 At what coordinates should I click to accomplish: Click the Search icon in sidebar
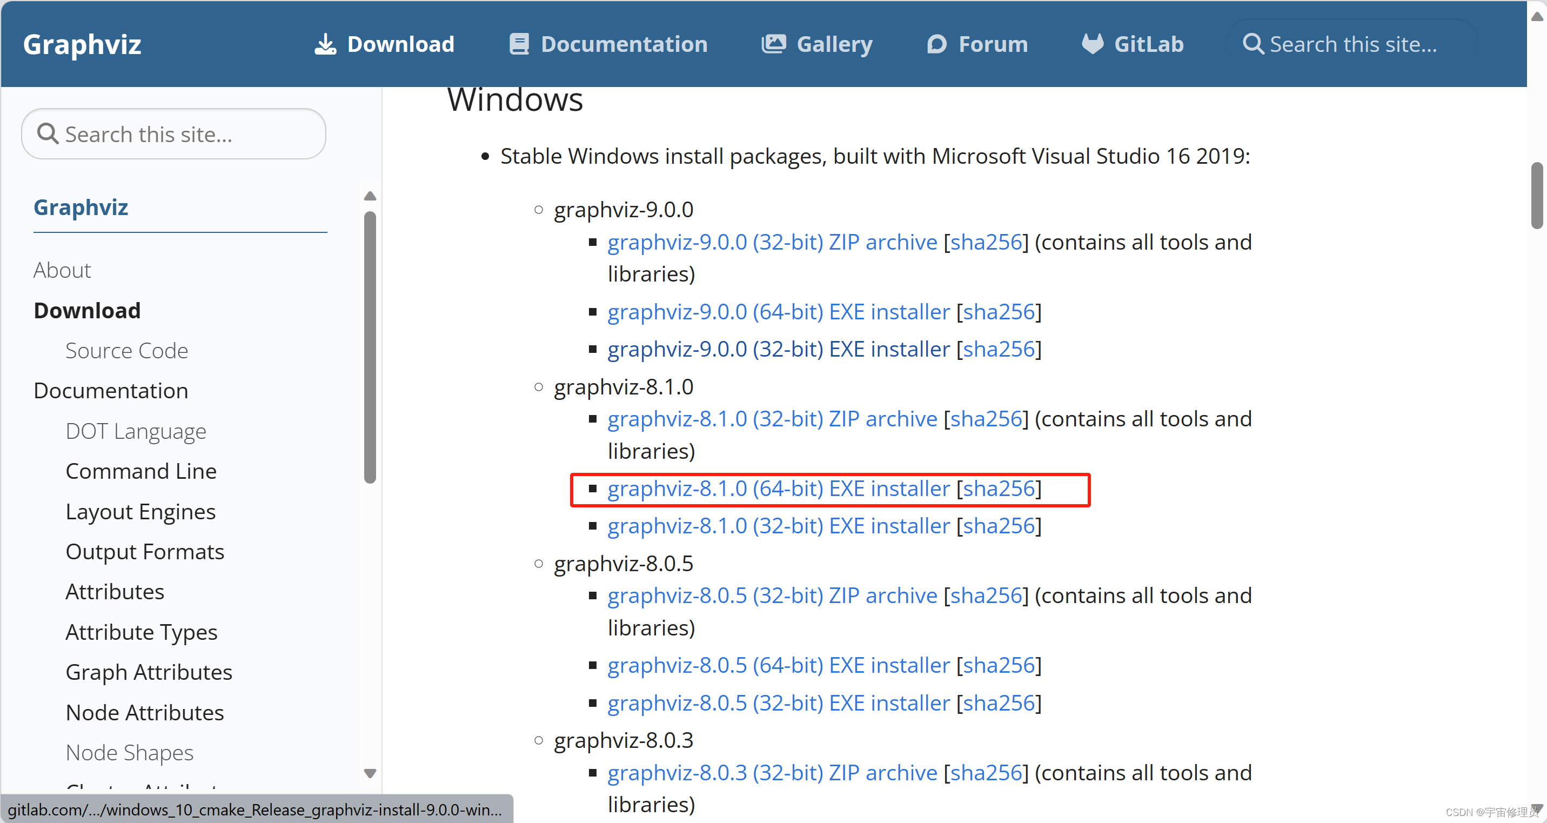[47, 133]
